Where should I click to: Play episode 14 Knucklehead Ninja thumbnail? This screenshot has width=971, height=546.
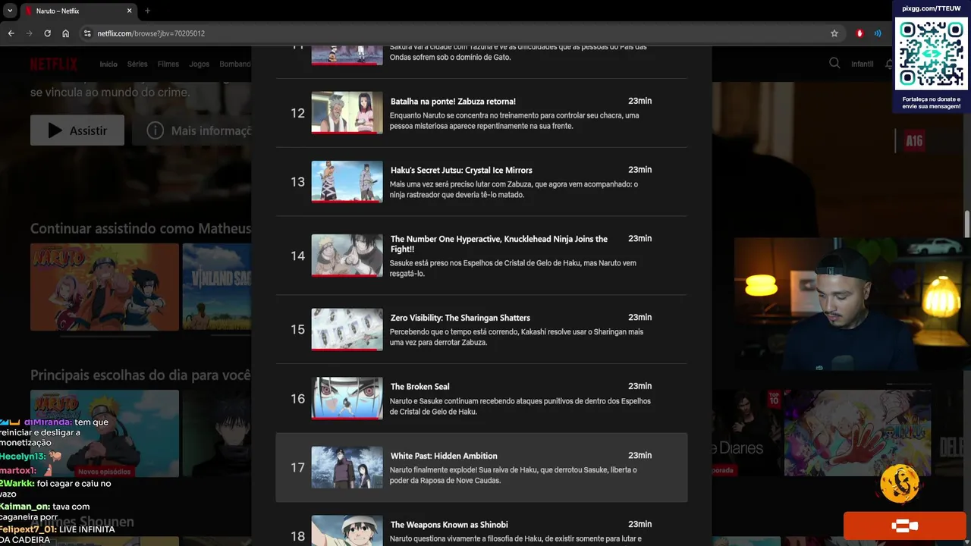click(347, 256)
